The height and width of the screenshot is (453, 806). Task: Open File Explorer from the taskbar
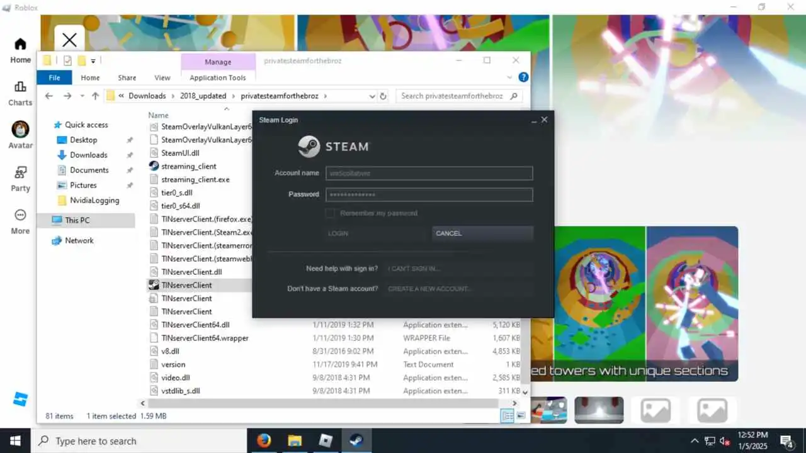tap(295, 440)
